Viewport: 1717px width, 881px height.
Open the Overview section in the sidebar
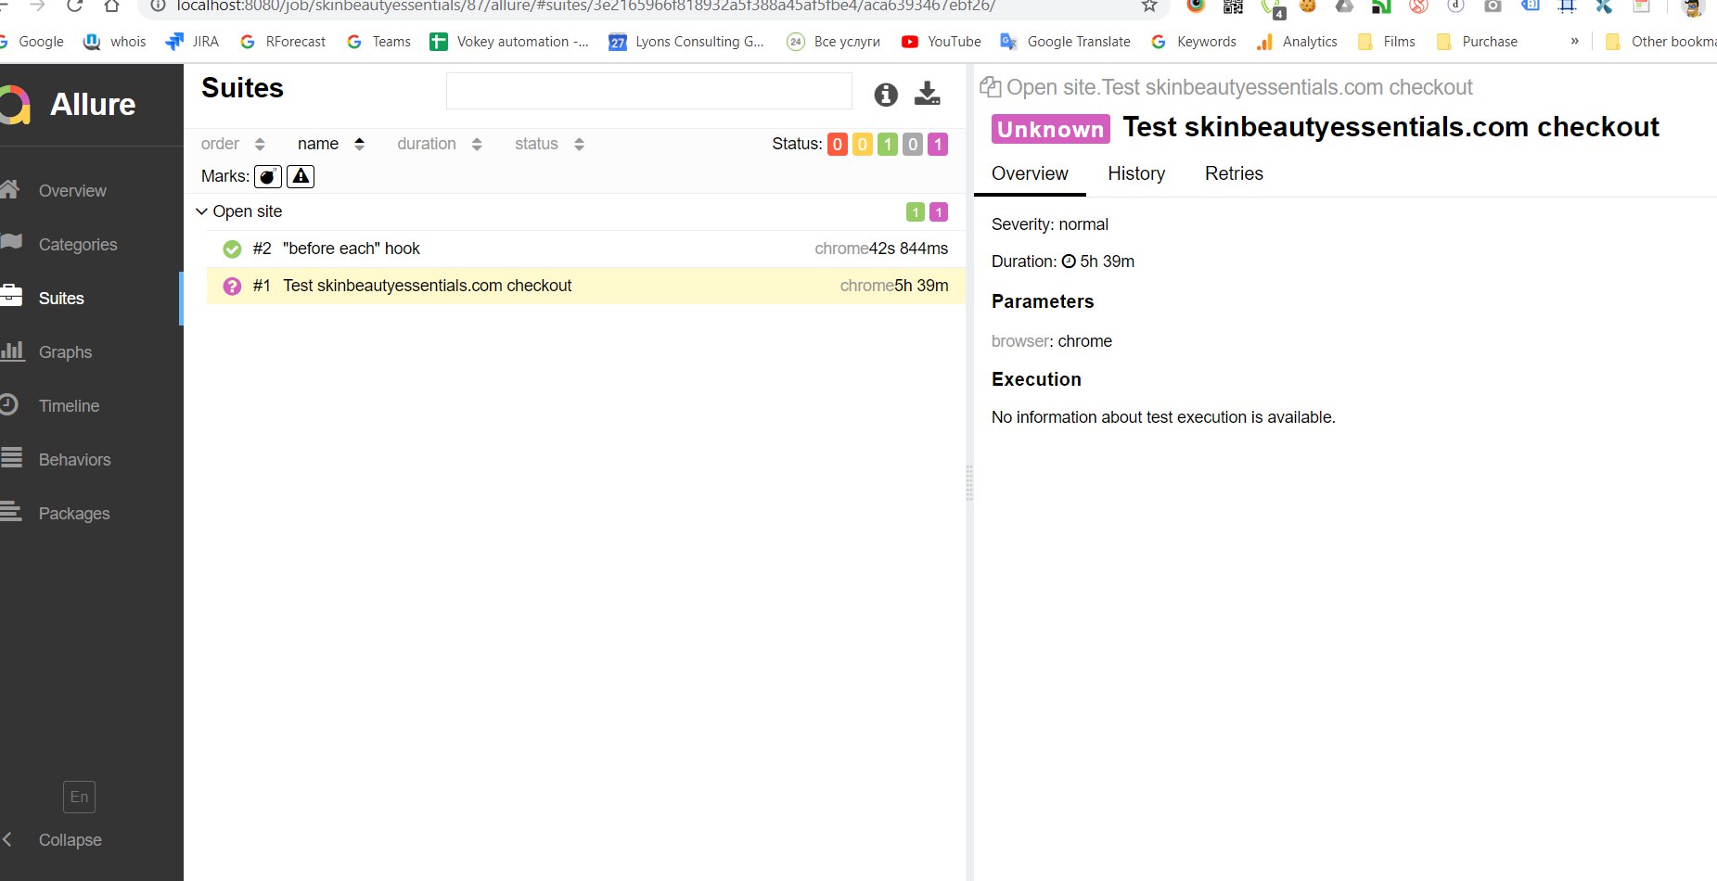[72, 191]
